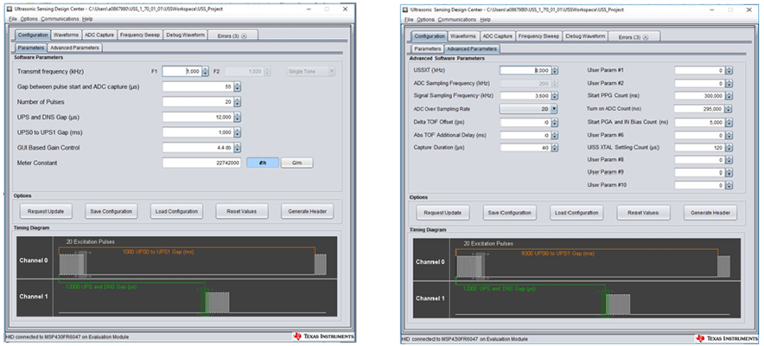This screenshot has width=764, height=346.
Task: Adjust Start PPG Count spinner
Action: pos(729,96)
